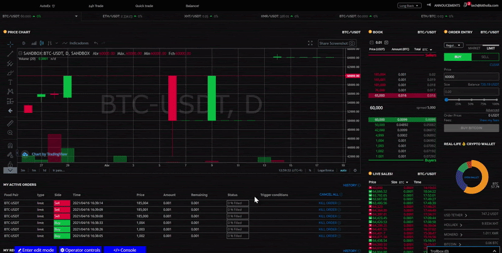Select the 3m date range
This screenshot has height=253, width=502.
[x=23, y=170]
